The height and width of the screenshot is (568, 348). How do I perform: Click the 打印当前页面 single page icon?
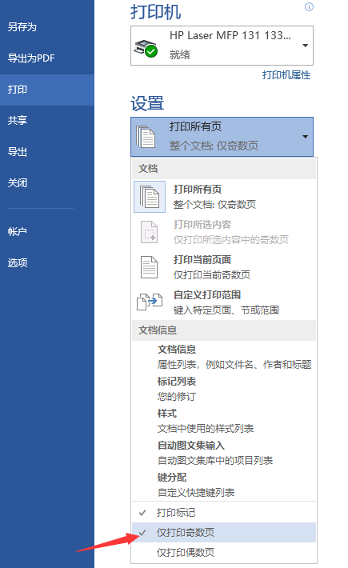pyautogui.click(x=149, y=267)
